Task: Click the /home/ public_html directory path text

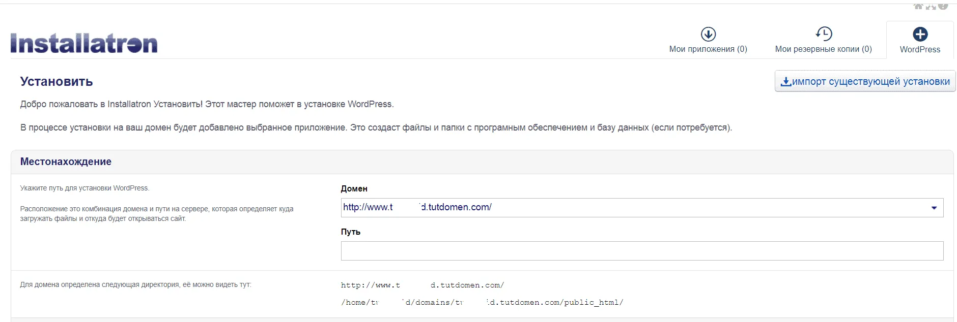Action: (482, 302)
